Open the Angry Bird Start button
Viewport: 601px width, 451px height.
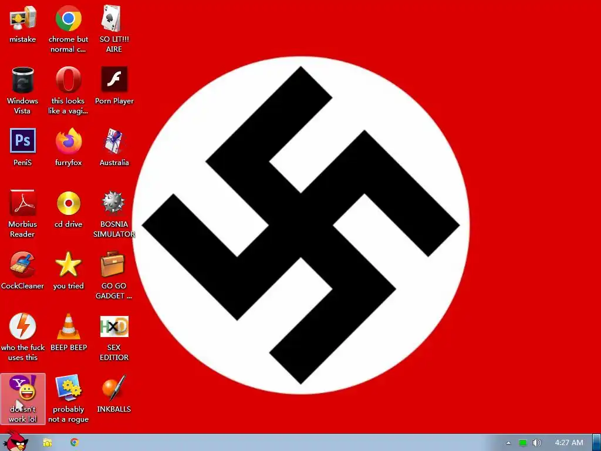click(15, 441)
